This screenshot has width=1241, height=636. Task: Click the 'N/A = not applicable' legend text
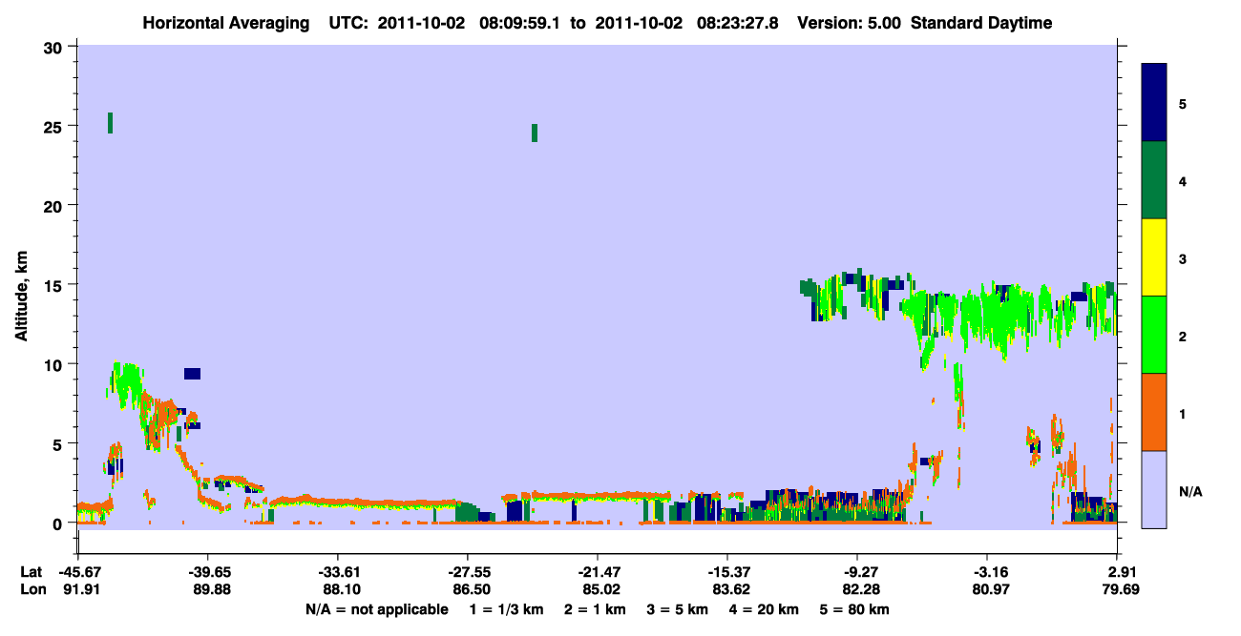(x=376, y=609)
